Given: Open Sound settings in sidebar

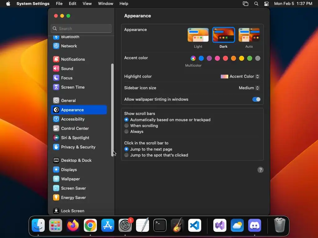Looking at the screenshot, I should coord(79,68).
